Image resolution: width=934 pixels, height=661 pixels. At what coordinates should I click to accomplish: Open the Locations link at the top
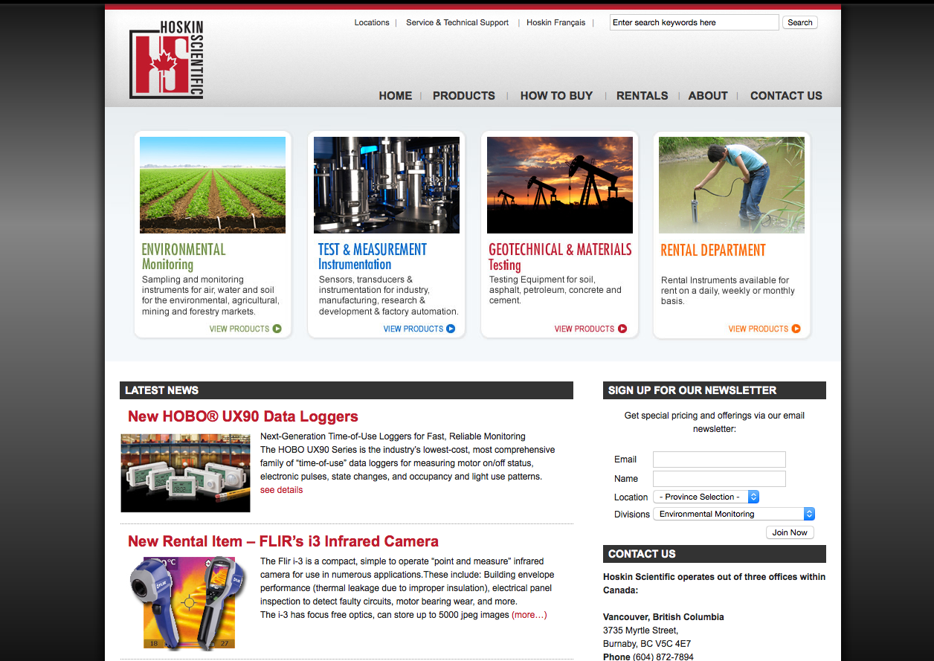(x=372, y=22)
